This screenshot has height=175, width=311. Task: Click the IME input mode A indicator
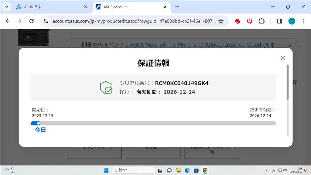pos(274,170)
